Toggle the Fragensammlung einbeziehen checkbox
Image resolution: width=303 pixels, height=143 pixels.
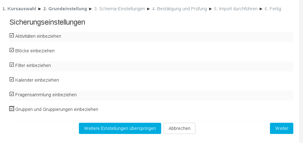(x=12, y=94)
